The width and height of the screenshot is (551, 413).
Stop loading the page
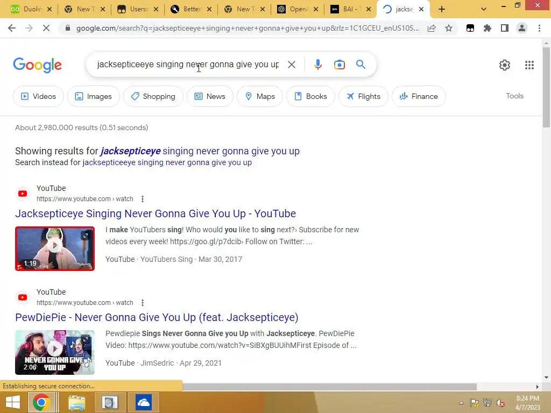[x=46, y=28]
